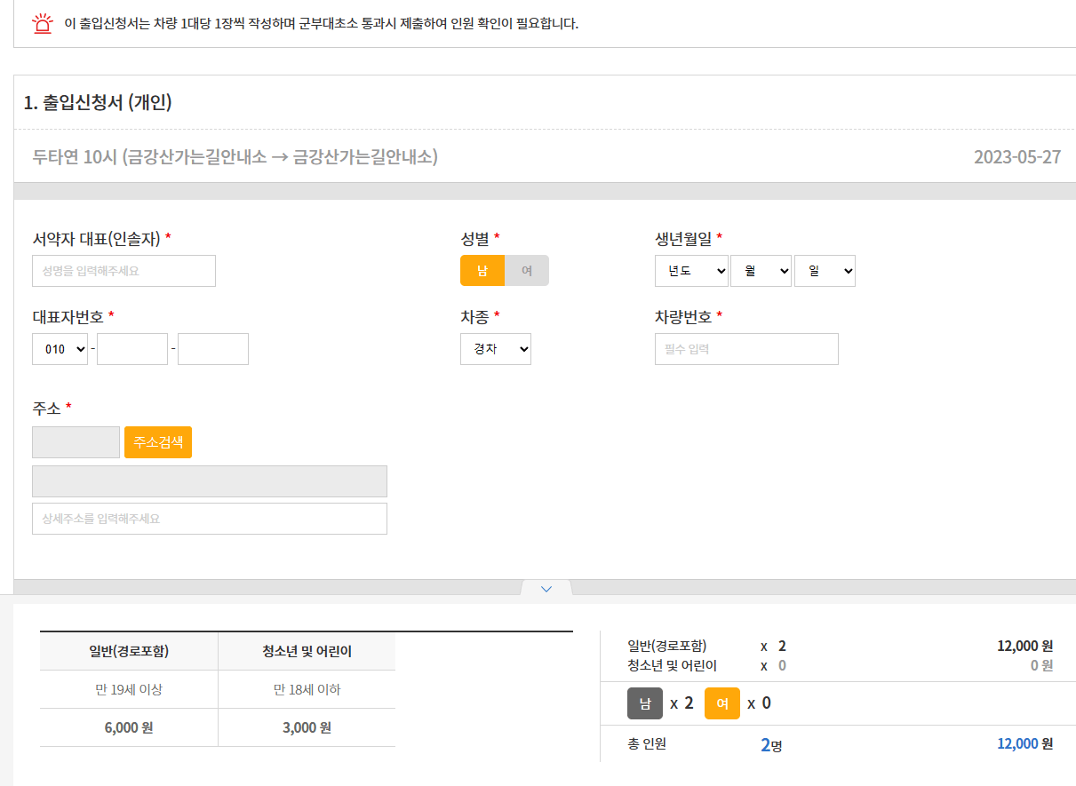Open the 차종 vehicle type dropdown showing 경차
Screen dimensions: 1076x786
click(x=495, y=348)
